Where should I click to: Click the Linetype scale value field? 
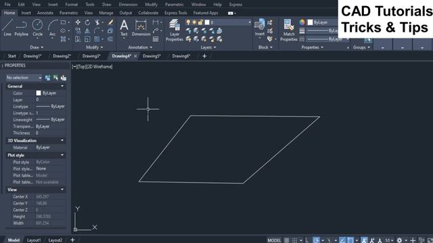(51, 113)
